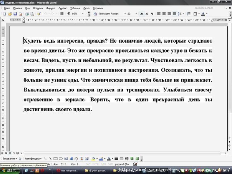Open the Справка menu
Screen dimensions: 232x174
[98, 8]
